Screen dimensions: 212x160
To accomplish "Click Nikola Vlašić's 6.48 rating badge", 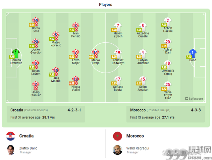I will [72, 83].
